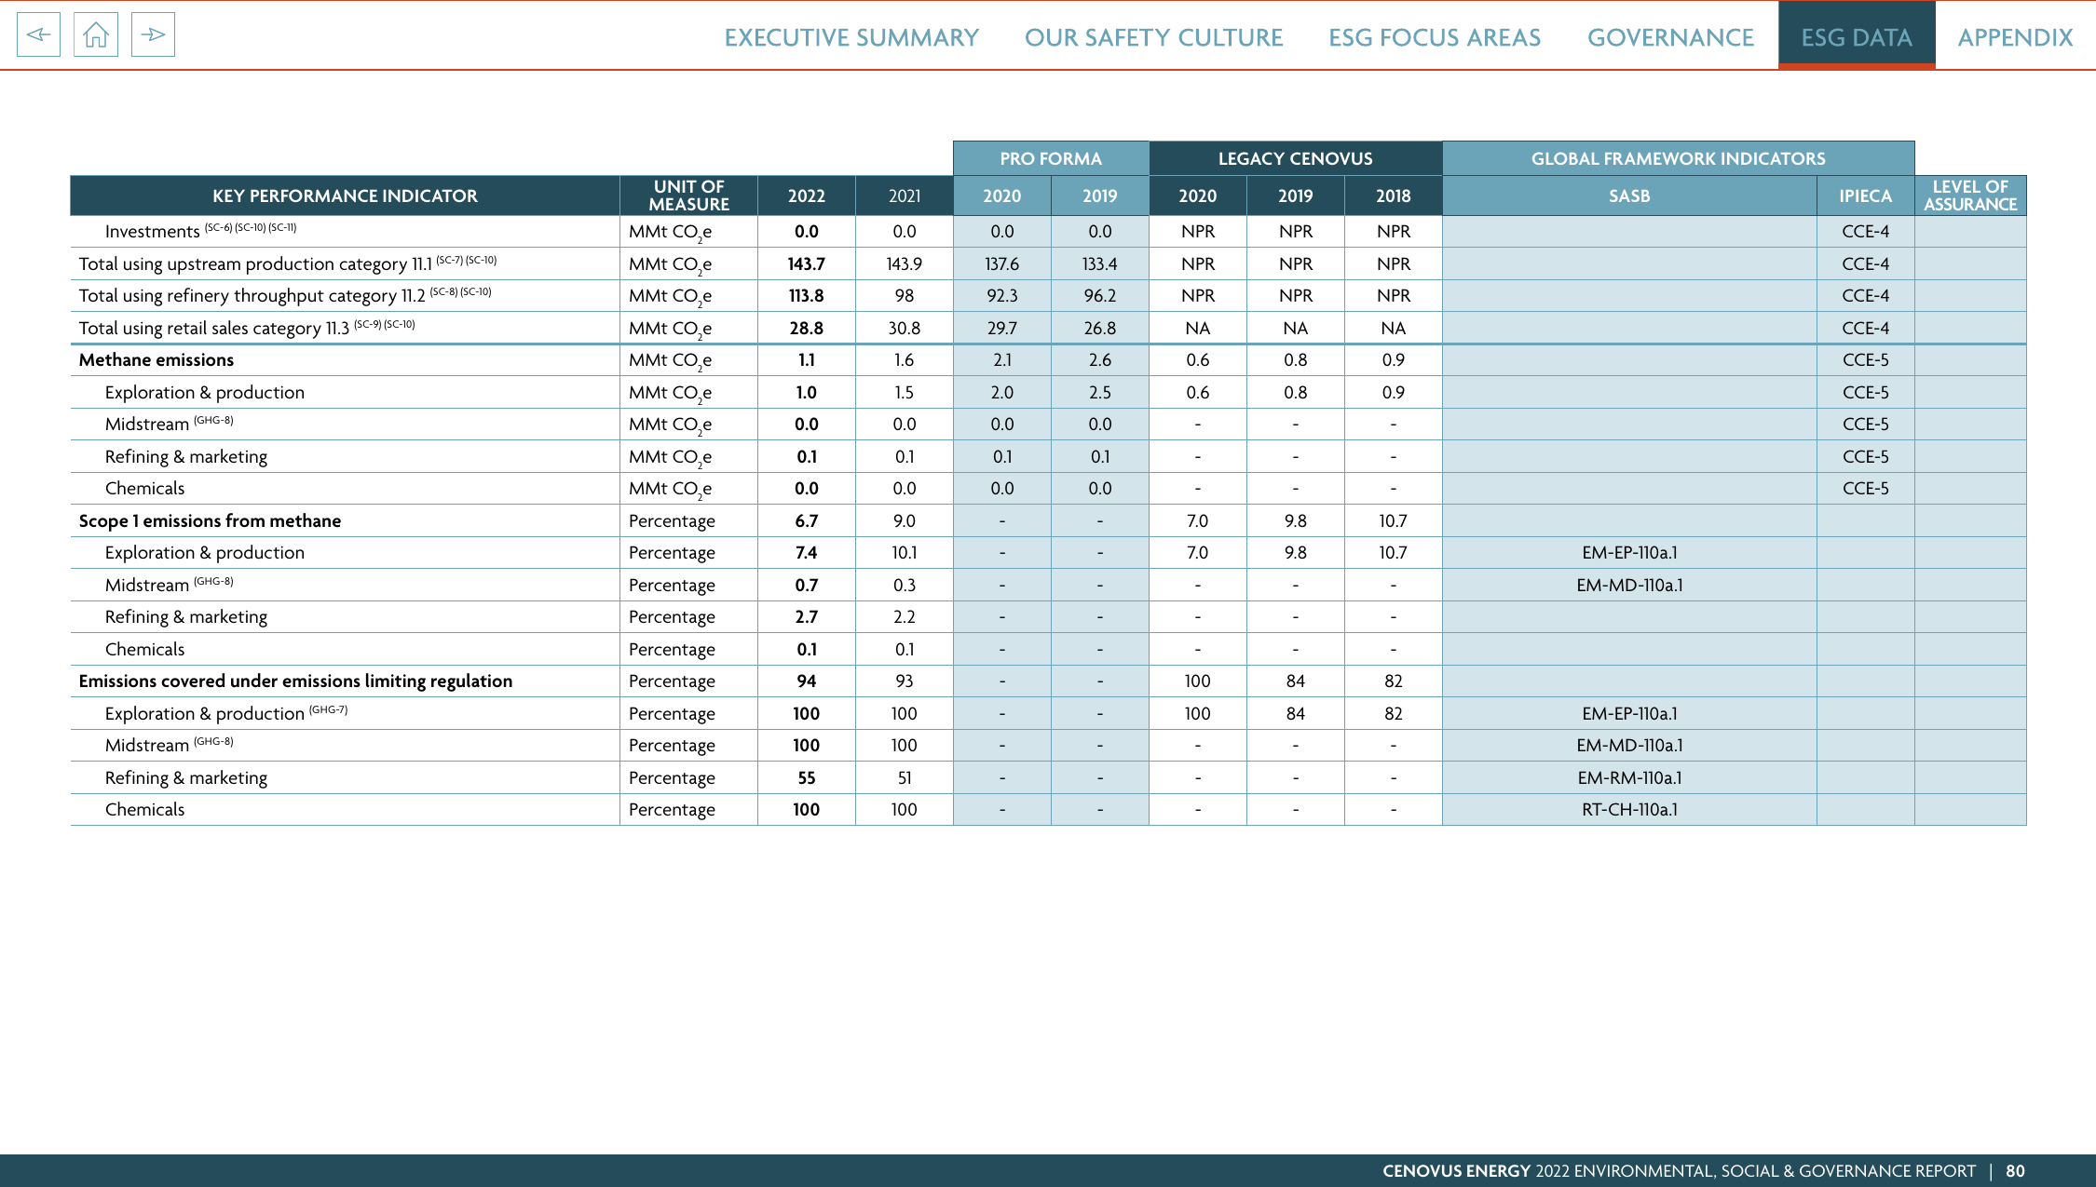Click the CCE-5 code in Methane emissions row
Screen dimensions: 2096x1187
1865,360
